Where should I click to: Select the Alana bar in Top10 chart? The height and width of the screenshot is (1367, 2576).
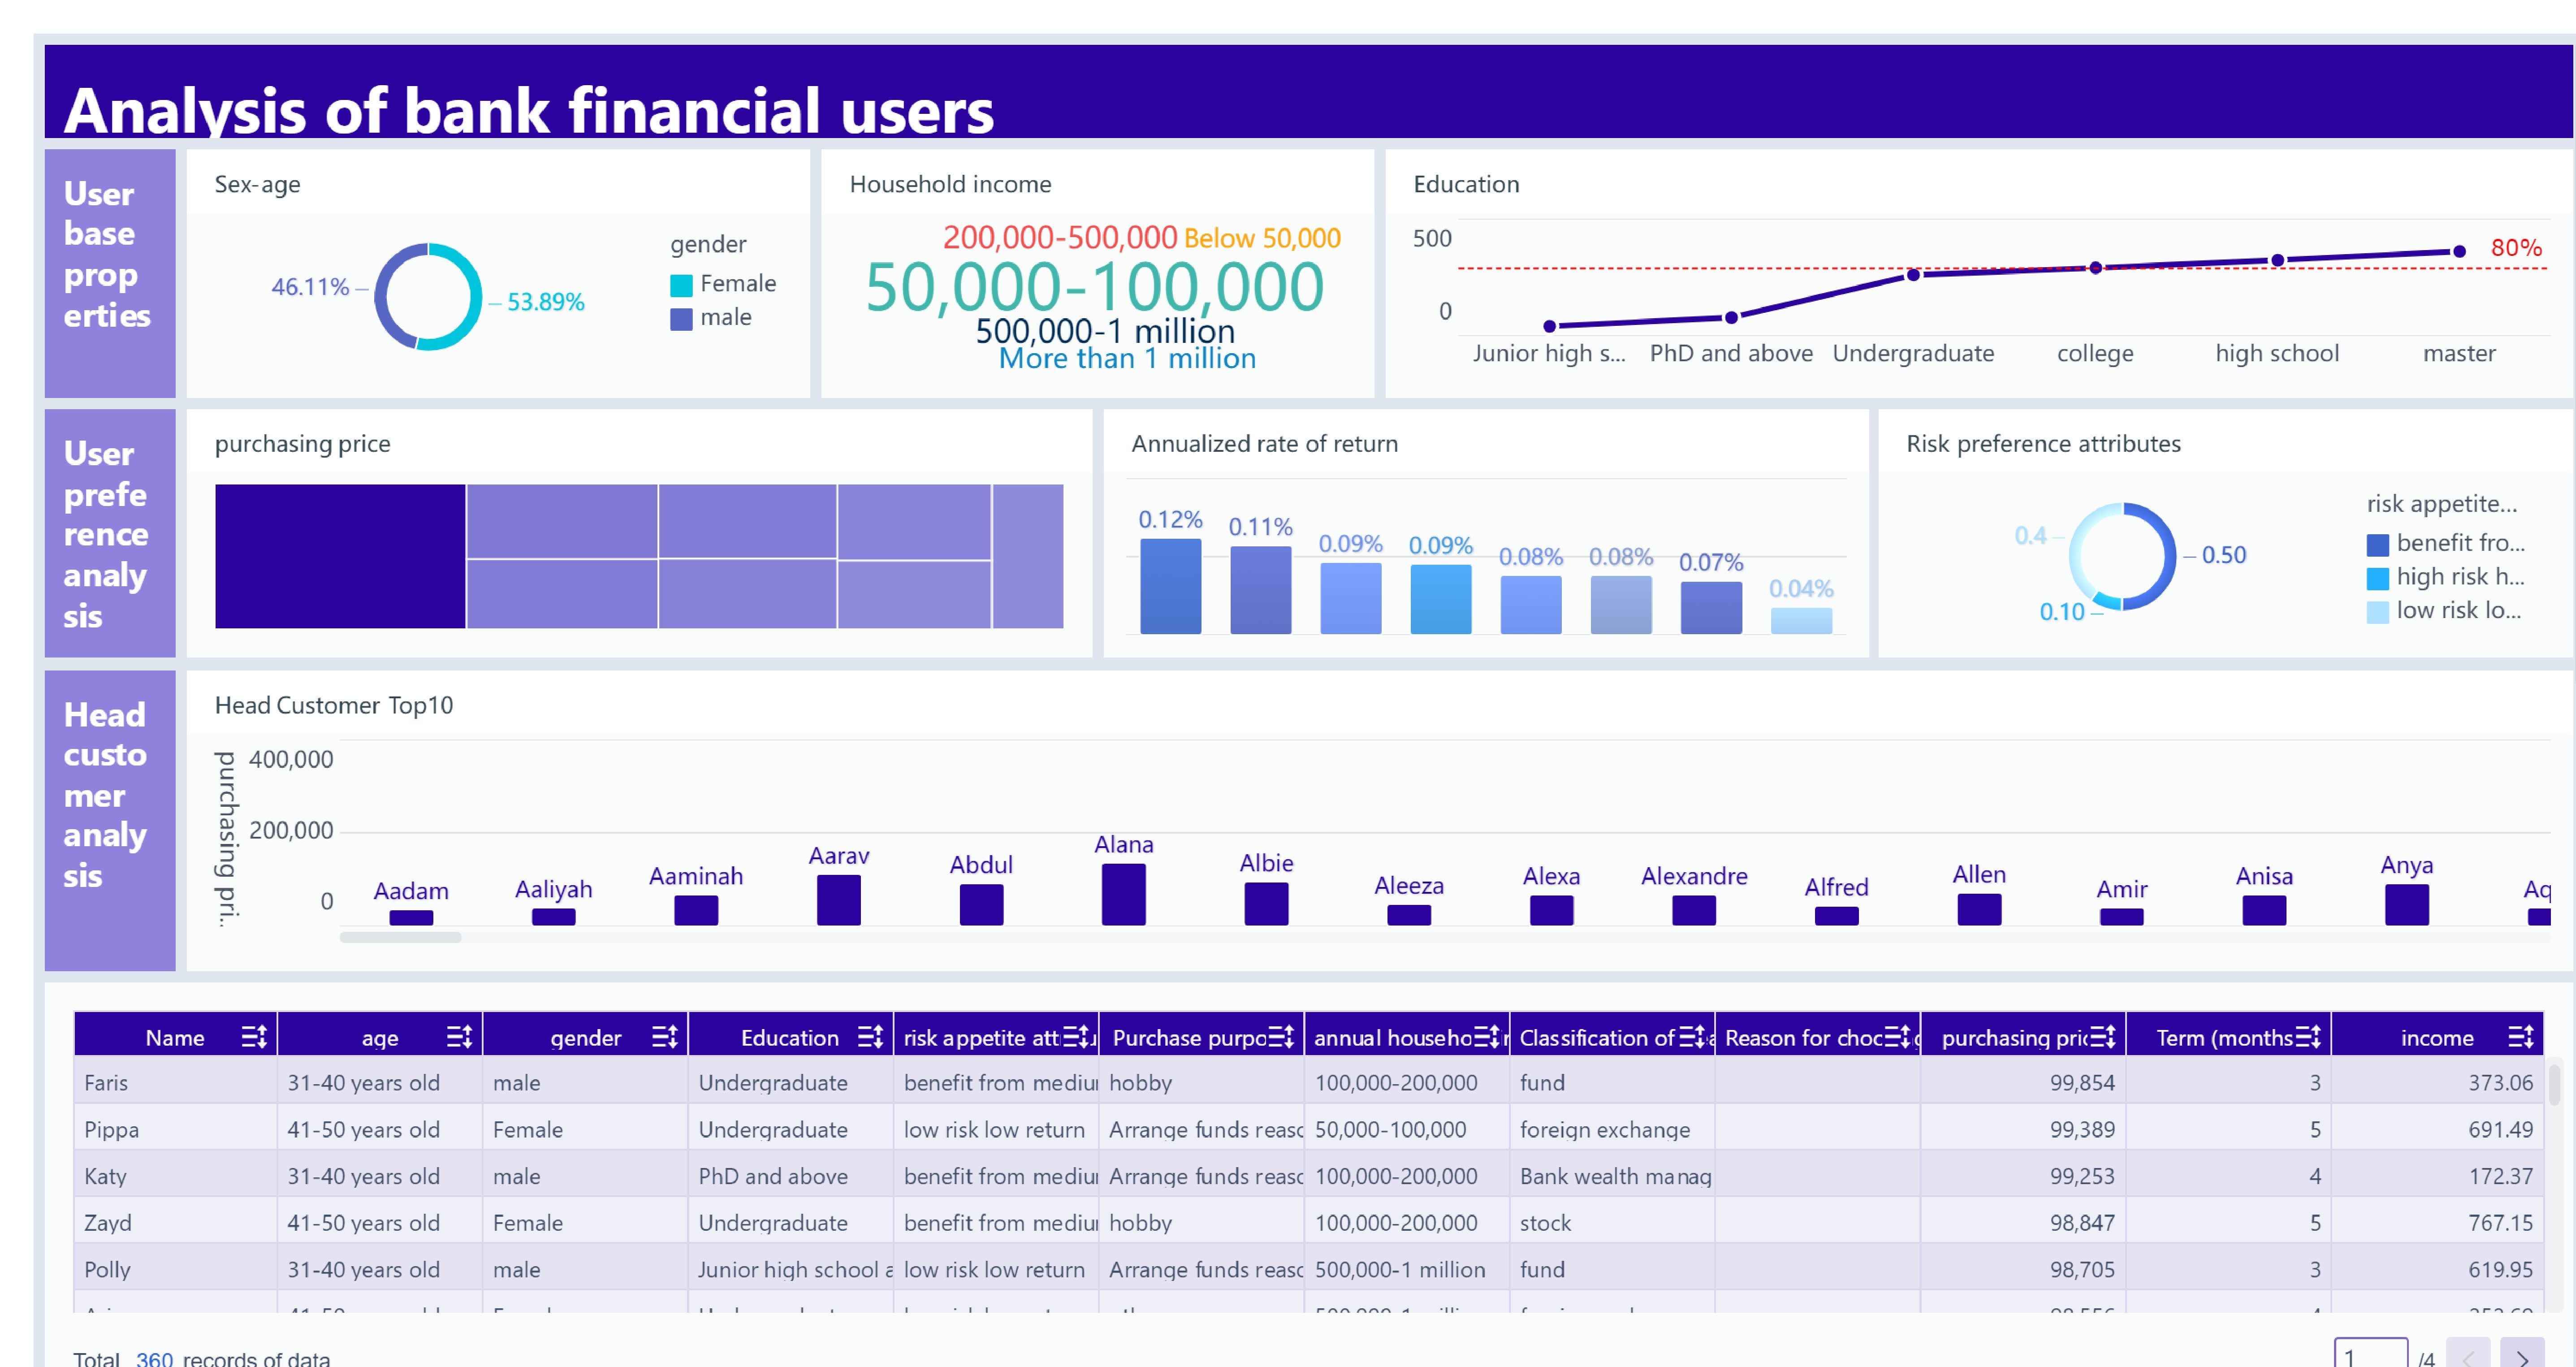1123,894
